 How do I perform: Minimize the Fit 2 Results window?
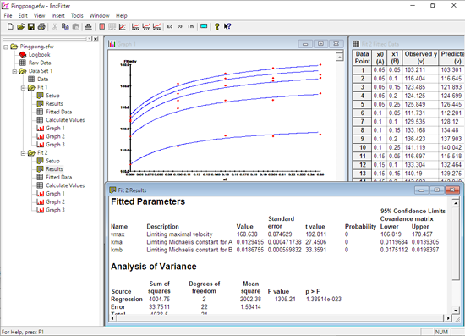pyautogui.click(x=421, y=190)
